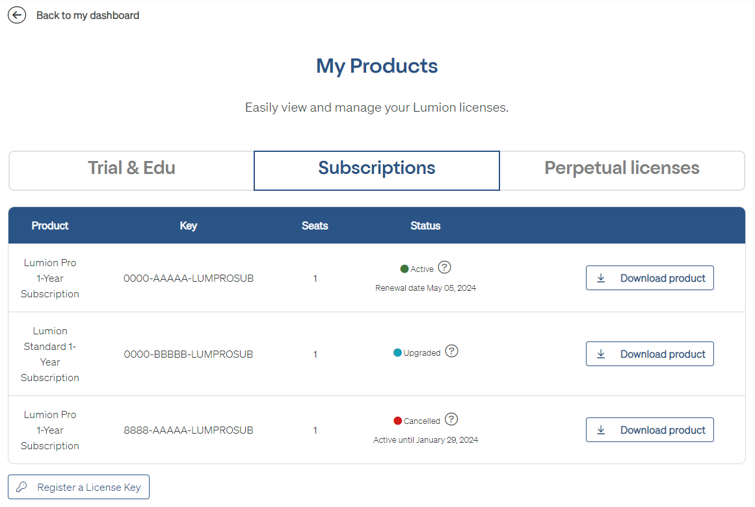Click the Key column header
Viewport: 755px width, 507px height.
pyautogui.click(x=189, y=226)
